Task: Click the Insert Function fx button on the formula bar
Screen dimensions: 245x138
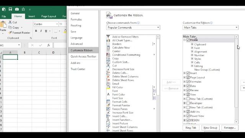Action: click(x=49, y=45)
